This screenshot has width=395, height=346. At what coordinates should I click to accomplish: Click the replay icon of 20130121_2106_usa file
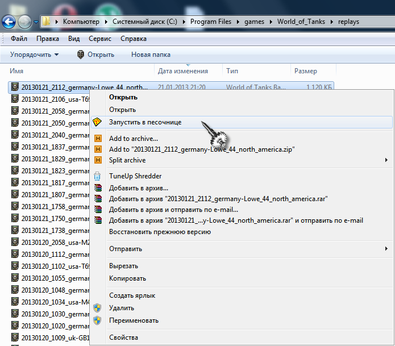coord(15,99)
